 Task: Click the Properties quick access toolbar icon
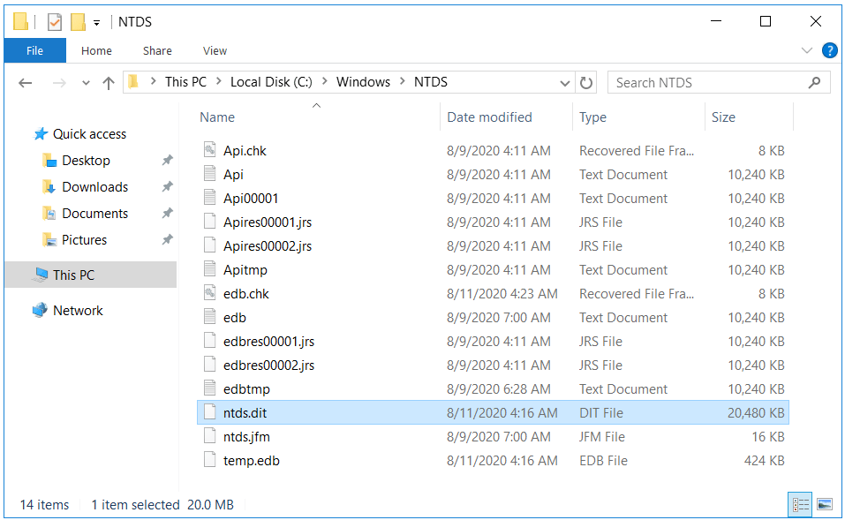coord(55,21)
